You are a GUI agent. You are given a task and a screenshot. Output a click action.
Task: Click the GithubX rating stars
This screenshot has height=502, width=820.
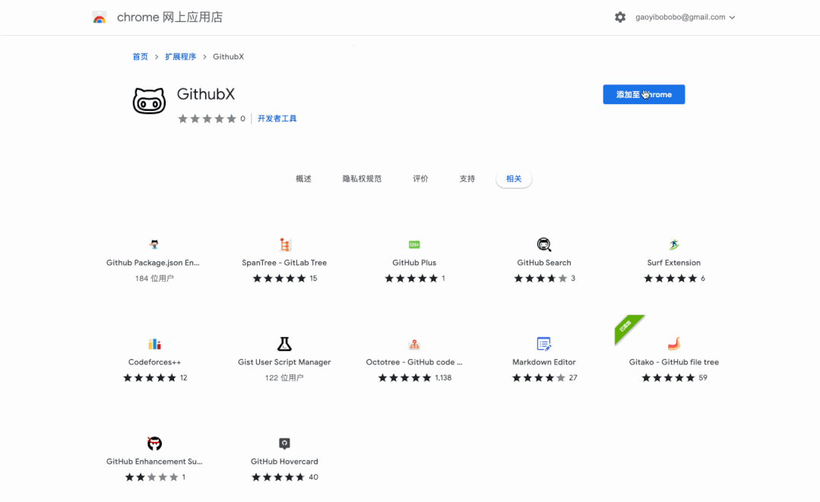207,118
